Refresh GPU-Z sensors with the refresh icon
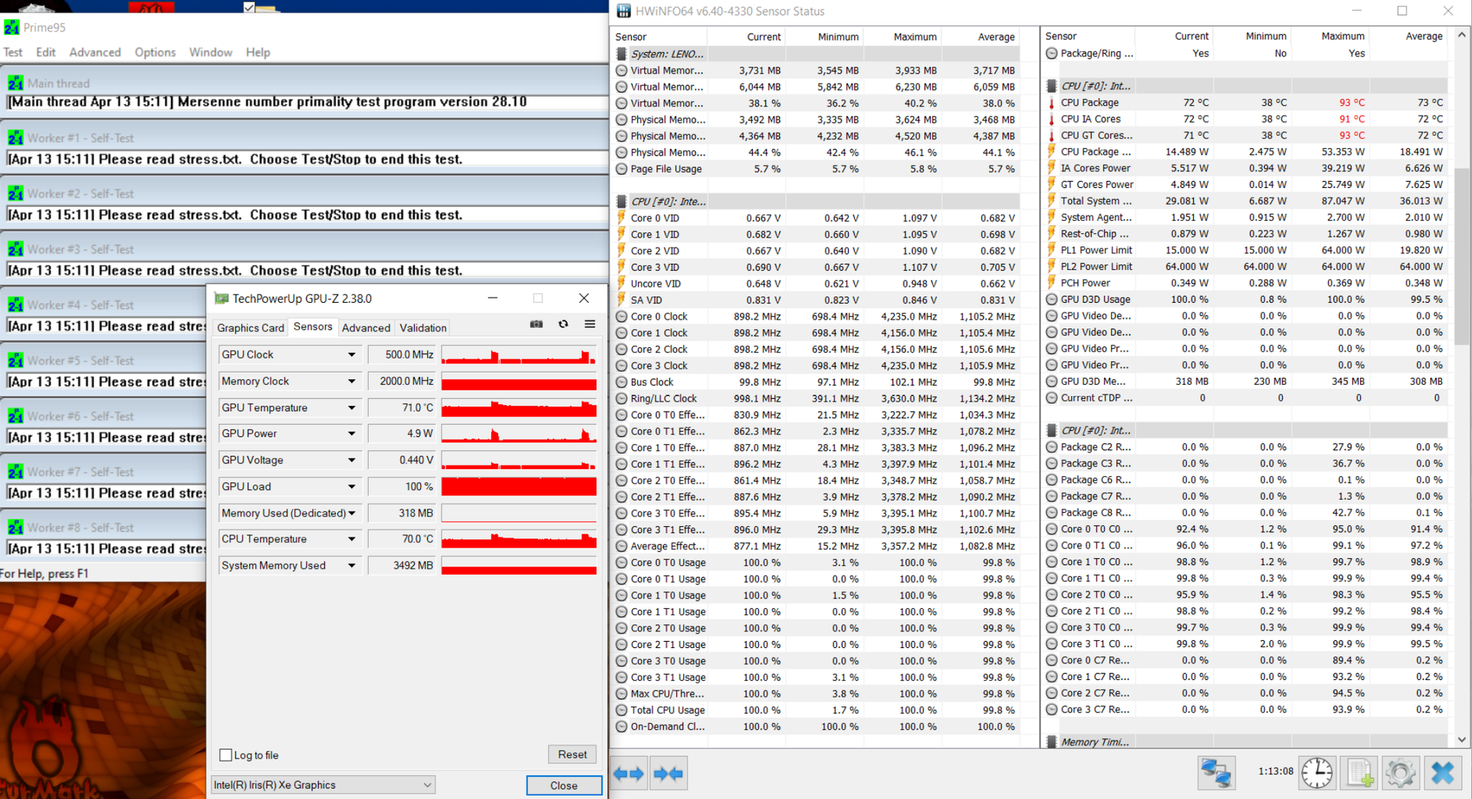 click(563, 324)
